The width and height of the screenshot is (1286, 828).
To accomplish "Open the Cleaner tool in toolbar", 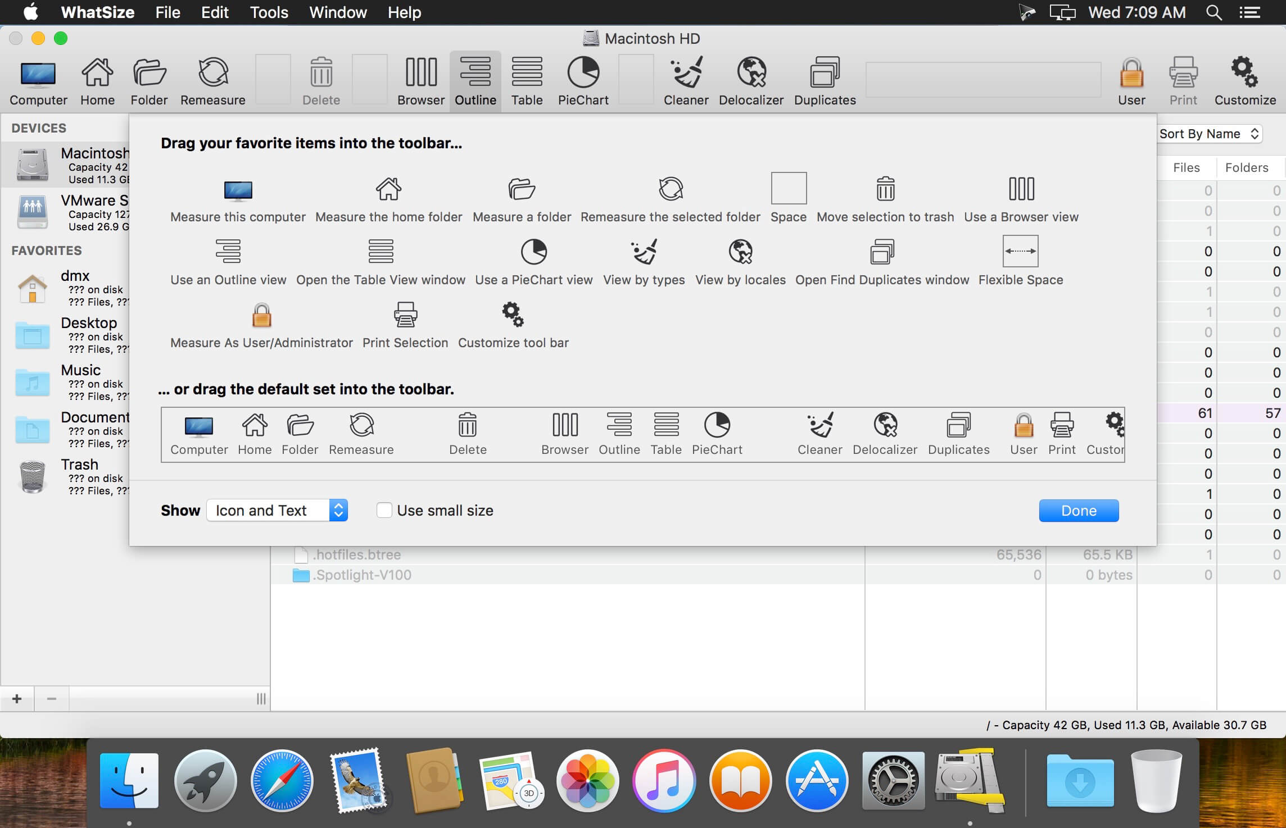I will tap(686, 82).
